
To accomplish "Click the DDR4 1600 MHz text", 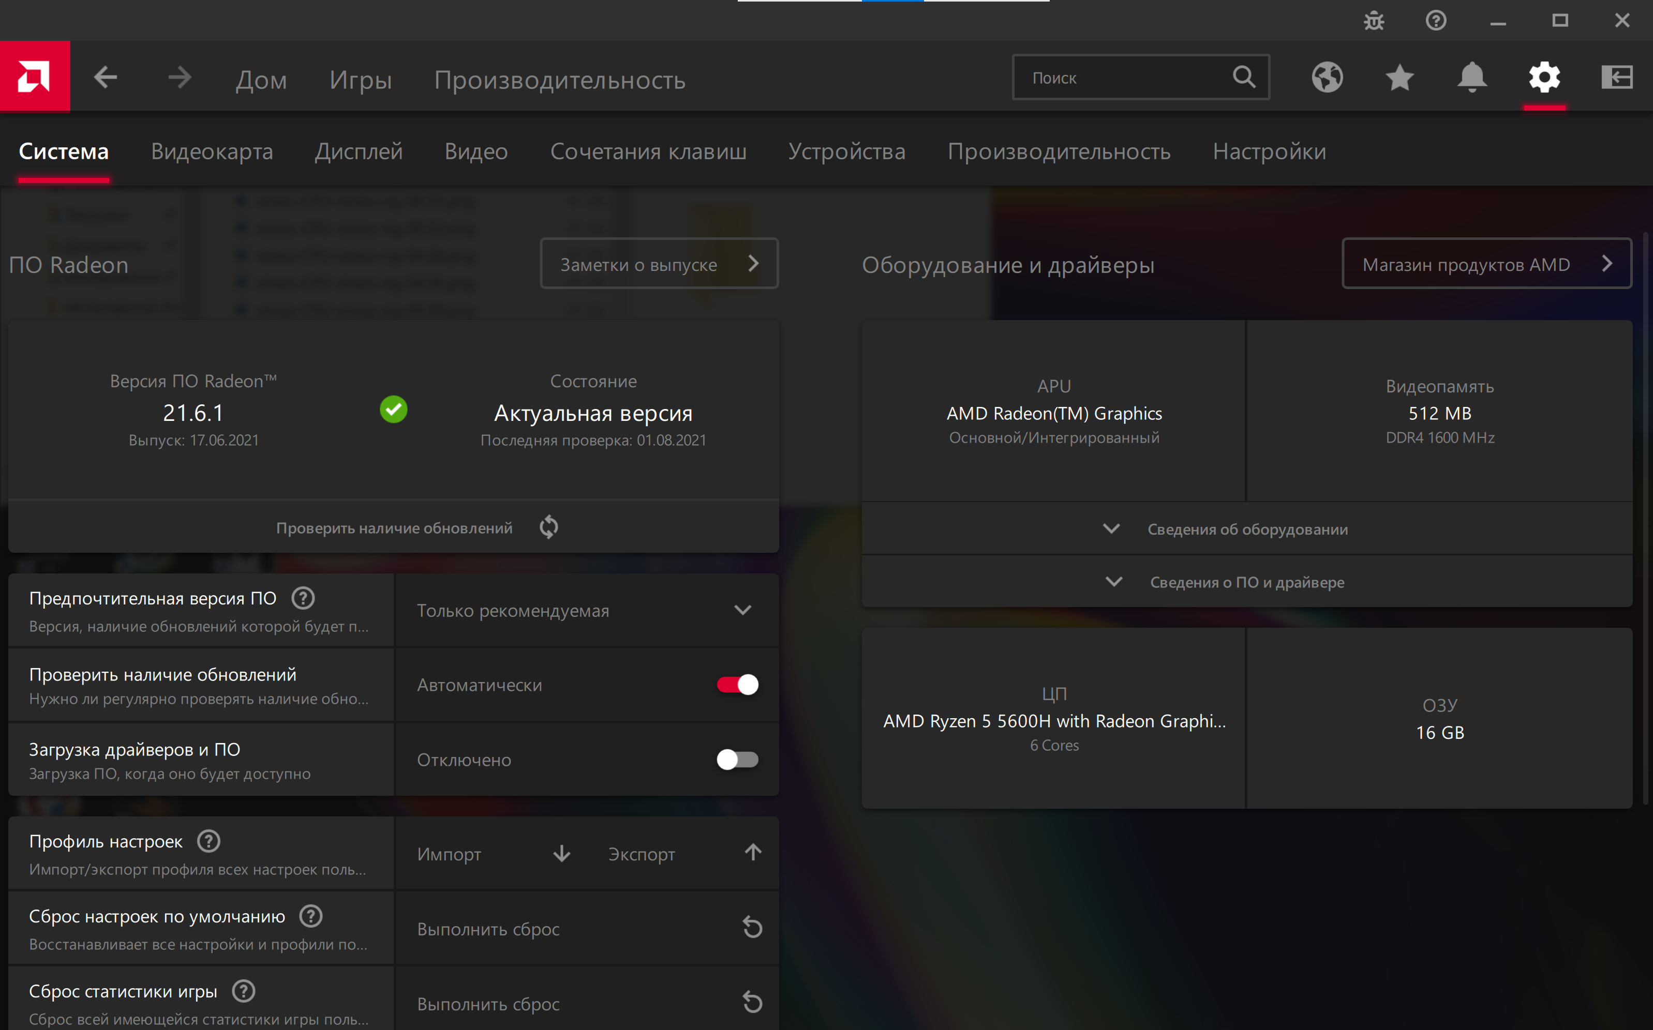I will coord(1440,437).
